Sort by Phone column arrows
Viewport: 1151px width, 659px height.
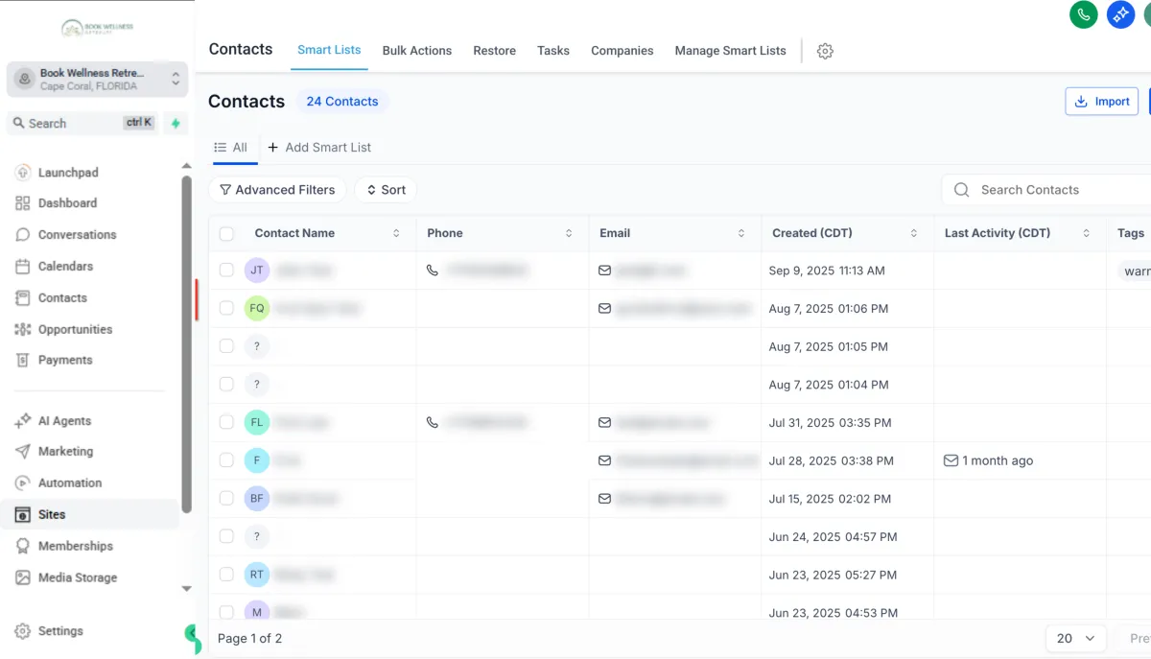tap(569, 233)
